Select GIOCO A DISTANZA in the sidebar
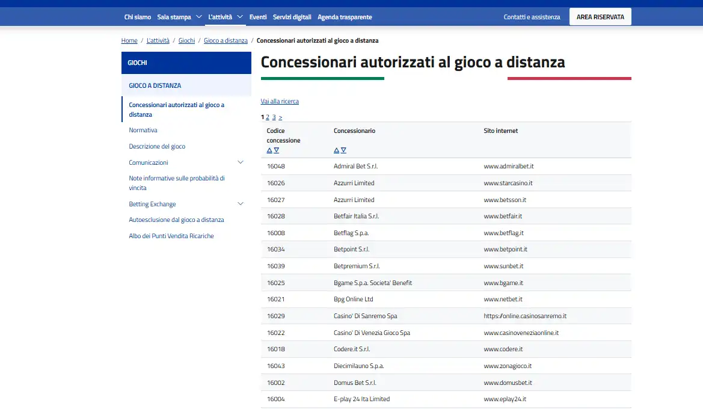Image resolution: width=703 pixels, height=409 pixels. (x=186, y=85)
